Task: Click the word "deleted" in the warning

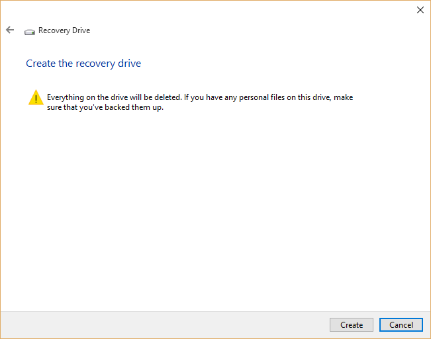Action: pos(168,97)
